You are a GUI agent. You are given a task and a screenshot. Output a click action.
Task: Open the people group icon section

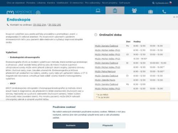point(134,11)
